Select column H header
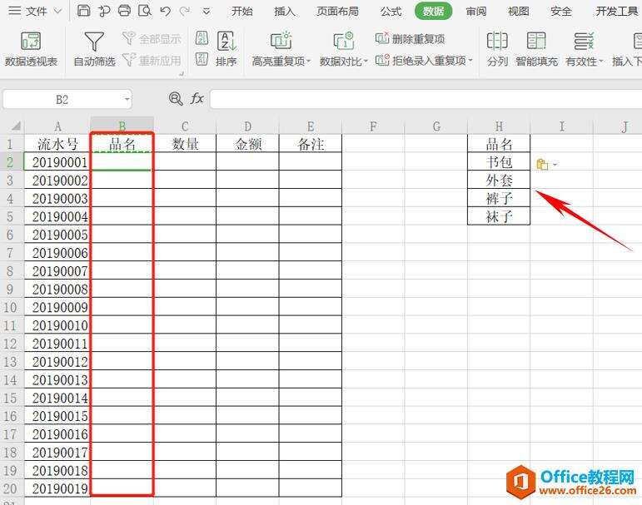The width and height of the screenshot is (642, 505). [499, 126]
